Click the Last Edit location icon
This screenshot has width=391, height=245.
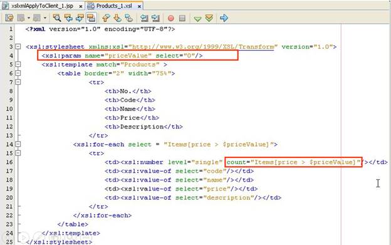point(9,18)
